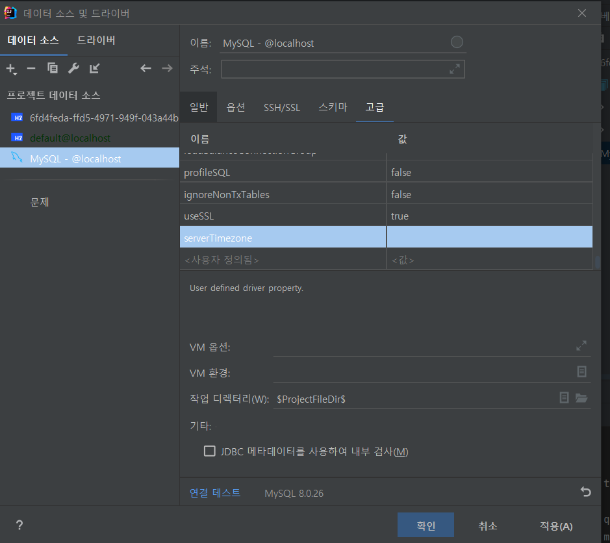Select serverTimezone property name
The width and height of the screenshot is (610, 543).
pyautogui.click(x=283, y=238)
